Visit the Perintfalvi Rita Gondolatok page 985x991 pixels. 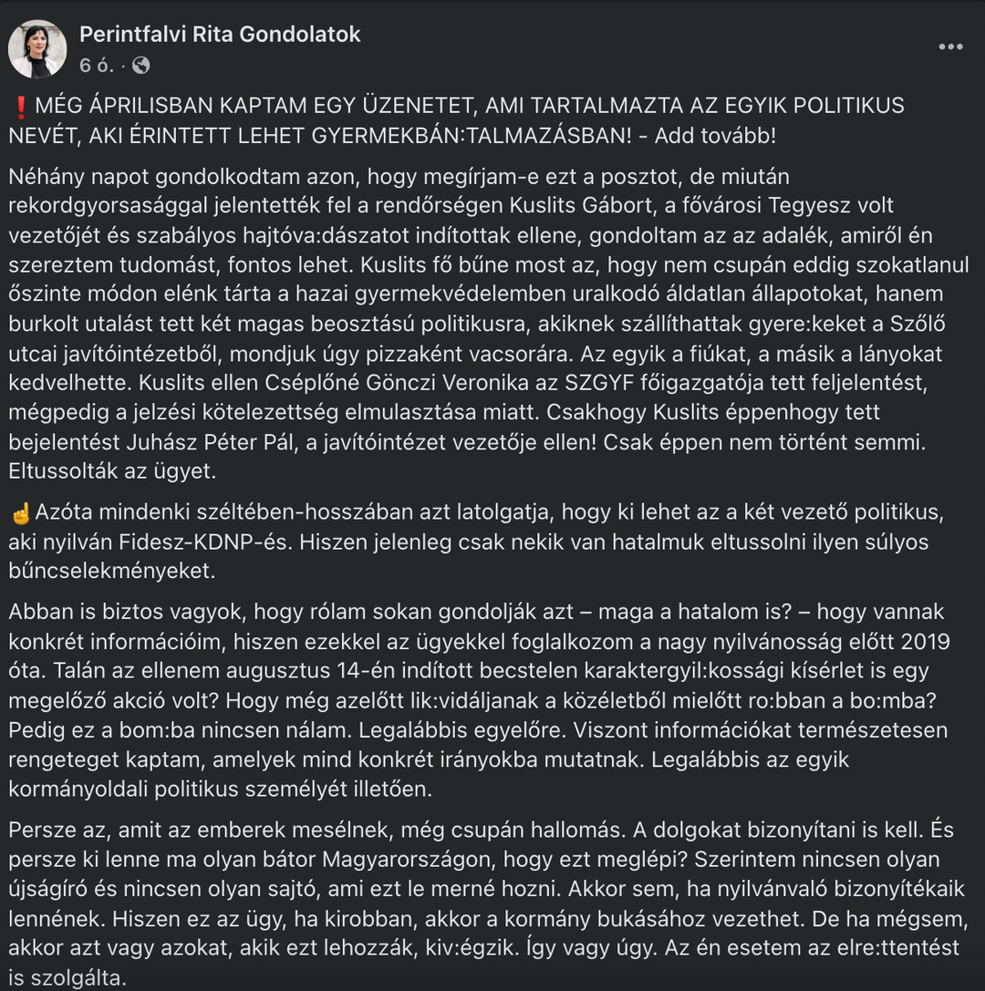pos(220,34)
